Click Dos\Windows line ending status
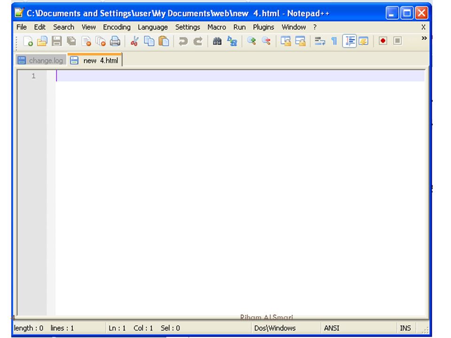This screenshot has width=451, height=338. (x=275, y=328)
